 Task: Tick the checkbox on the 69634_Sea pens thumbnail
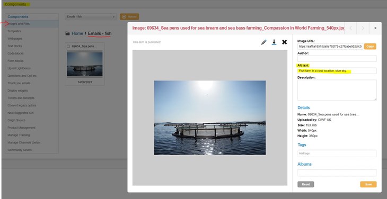68,46
